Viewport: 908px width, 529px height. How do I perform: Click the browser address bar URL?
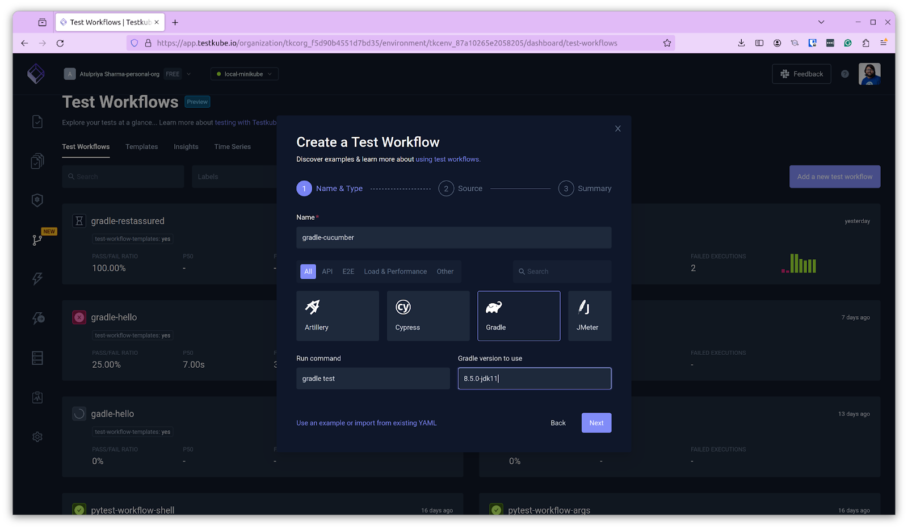click(387, 43)
